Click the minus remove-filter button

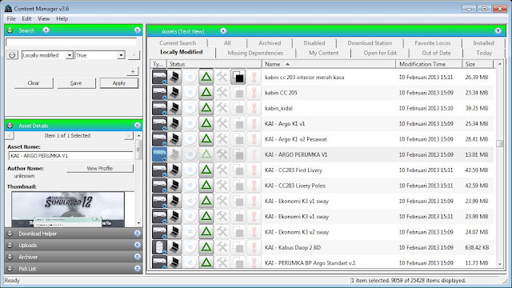click(x=134, y=55)
